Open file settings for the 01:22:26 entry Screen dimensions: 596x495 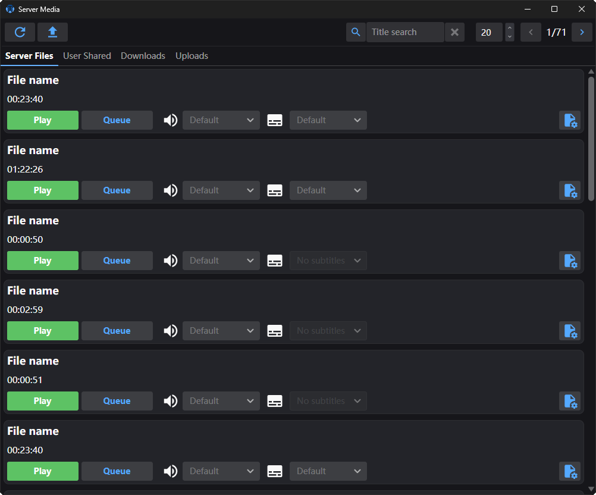[570, 190]
